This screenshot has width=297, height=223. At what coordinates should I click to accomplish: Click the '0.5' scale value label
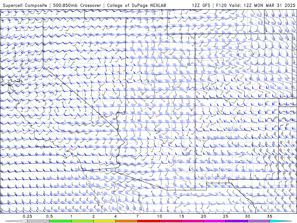(49, 216)
